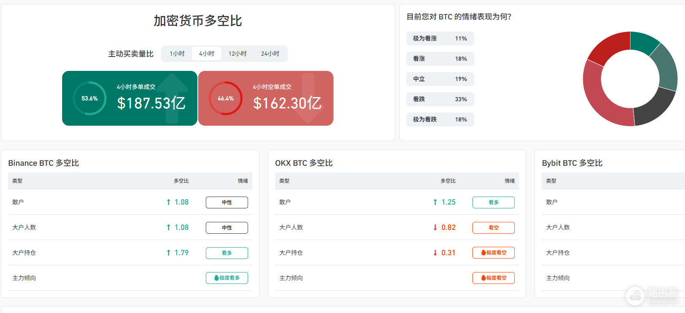The width and height of the screenshot is (685, 313).
Task: Click flame icon in Binance 极度看多 badge
Action: [216, 278]
